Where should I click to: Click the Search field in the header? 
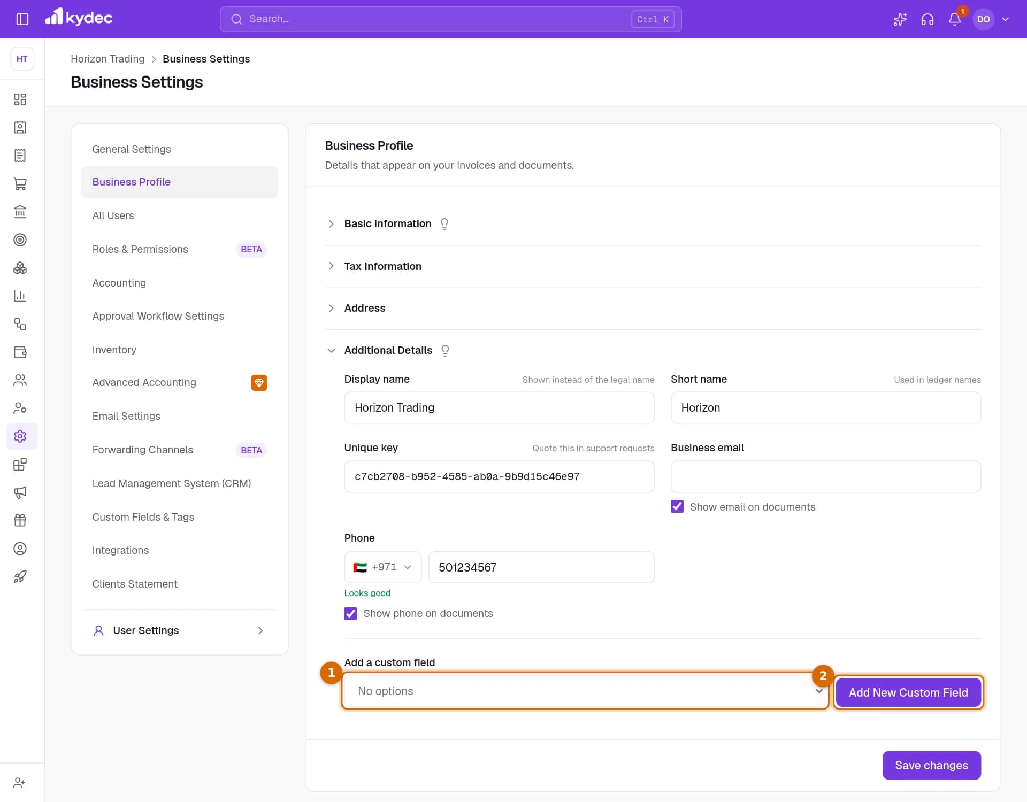[x=450, y=19]
